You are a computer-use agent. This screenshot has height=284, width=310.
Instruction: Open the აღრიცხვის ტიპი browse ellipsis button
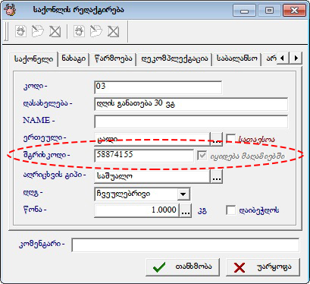point(217,176)
